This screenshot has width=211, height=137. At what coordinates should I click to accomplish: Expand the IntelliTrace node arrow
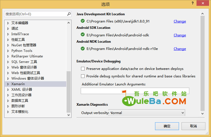(8, 34)
